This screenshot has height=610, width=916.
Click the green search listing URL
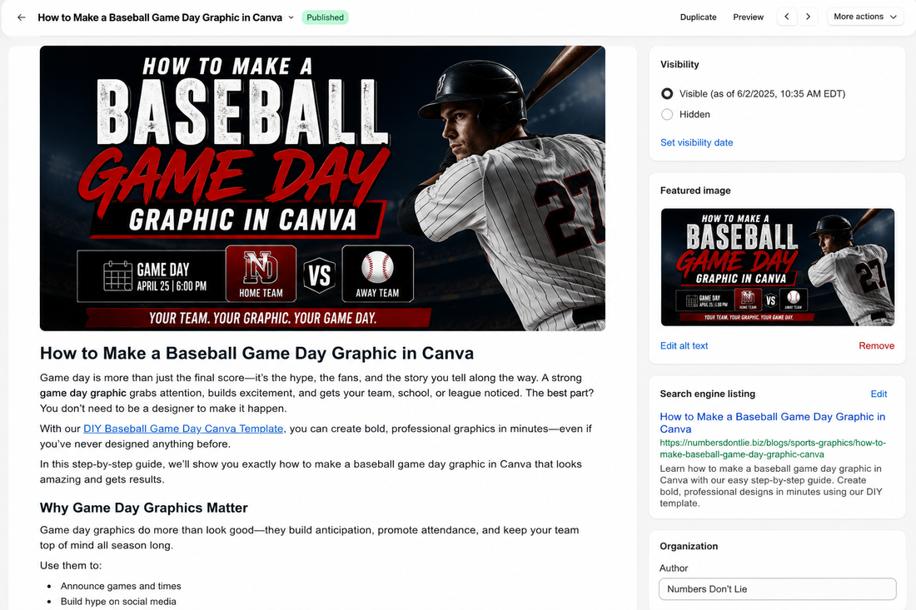(x=773, y=449)
